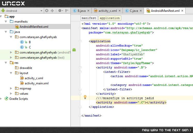This screenshot has height=133, width=193.
Task: Switch to the B.java tab
Action: [x=81, y=11]
